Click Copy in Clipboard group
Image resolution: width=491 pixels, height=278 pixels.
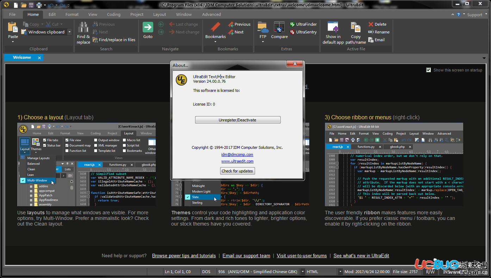coord(31,24)
